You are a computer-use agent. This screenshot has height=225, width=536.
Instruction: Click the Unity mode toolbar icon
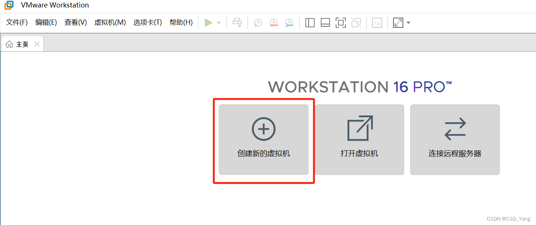click(x=356, y=23)
